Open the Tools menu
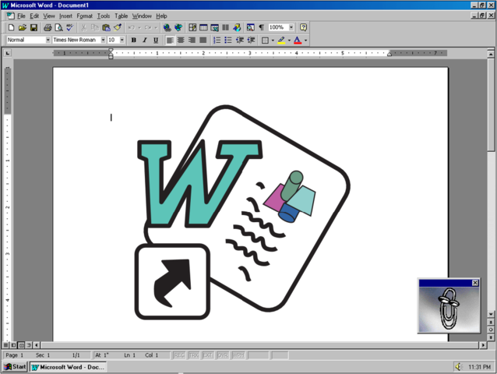Viewport: 497px width, 374px height. (104, 16)
